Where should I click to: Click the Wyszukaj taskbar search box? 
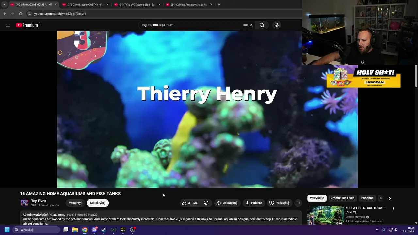click(37, 230)
